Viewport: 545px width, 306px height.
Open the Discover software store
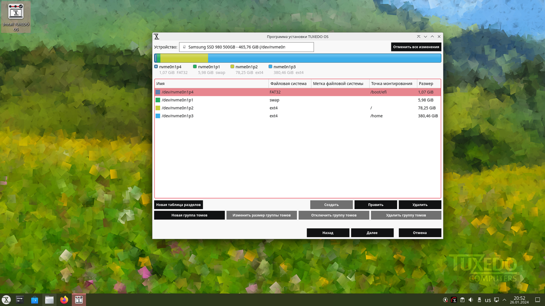[x=35, y=300]
